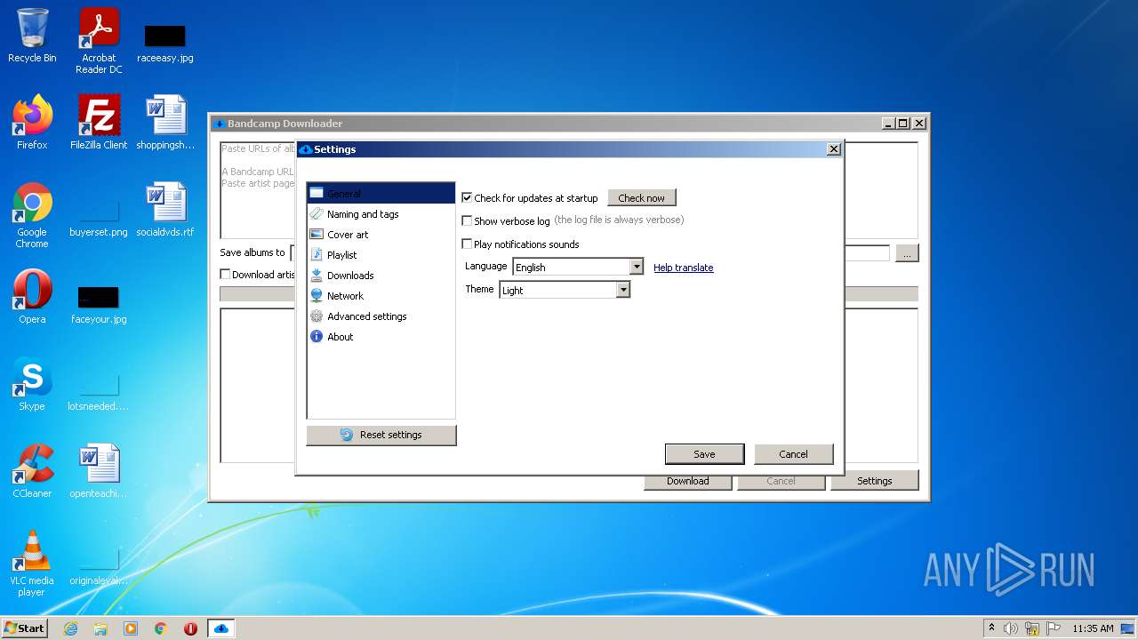The image size is (1138, 640).
Task: Open Opera from the taskbar
Action: (x=190, y=628)
